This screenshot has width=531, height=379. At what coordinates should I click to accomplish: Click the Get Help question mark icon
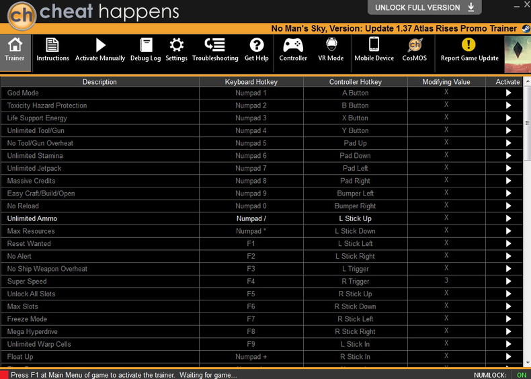(x=257, y=45)
